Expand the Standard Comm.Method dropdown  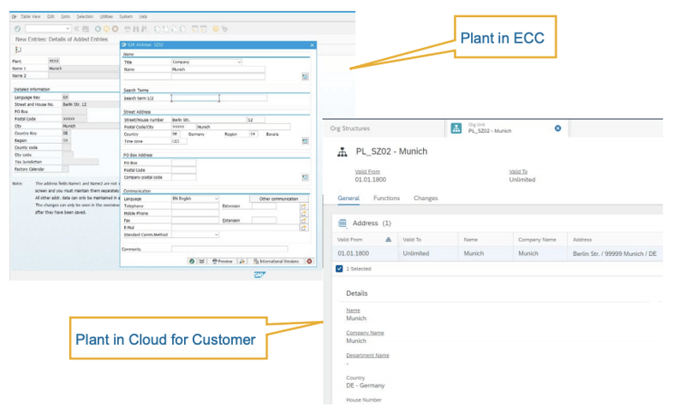pos(216,234)
